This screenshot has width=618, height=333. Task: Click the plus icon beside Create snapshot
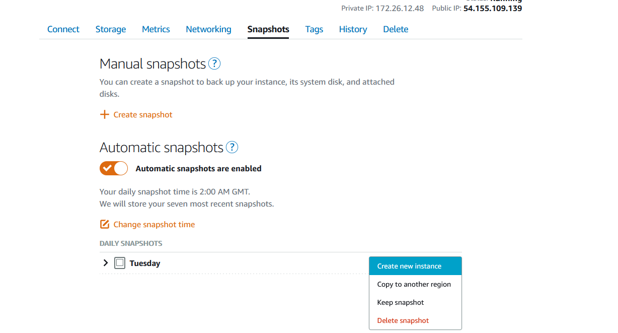click(104, 115)
